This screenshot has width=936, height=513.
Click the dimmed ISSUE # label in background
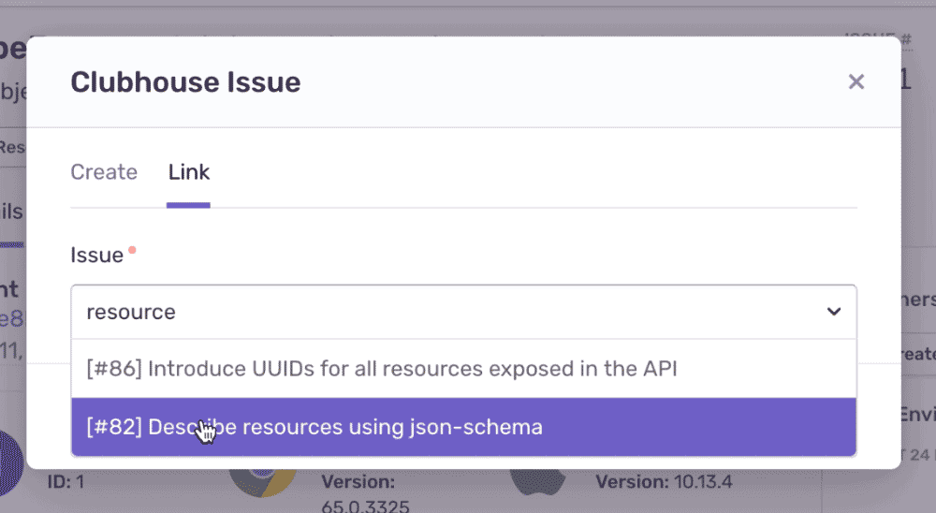coord(878,40)
